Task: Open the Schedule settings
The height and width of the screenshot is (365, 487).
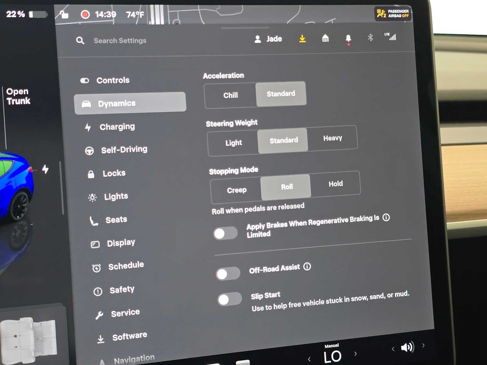Action: click(x=118, y=266)
